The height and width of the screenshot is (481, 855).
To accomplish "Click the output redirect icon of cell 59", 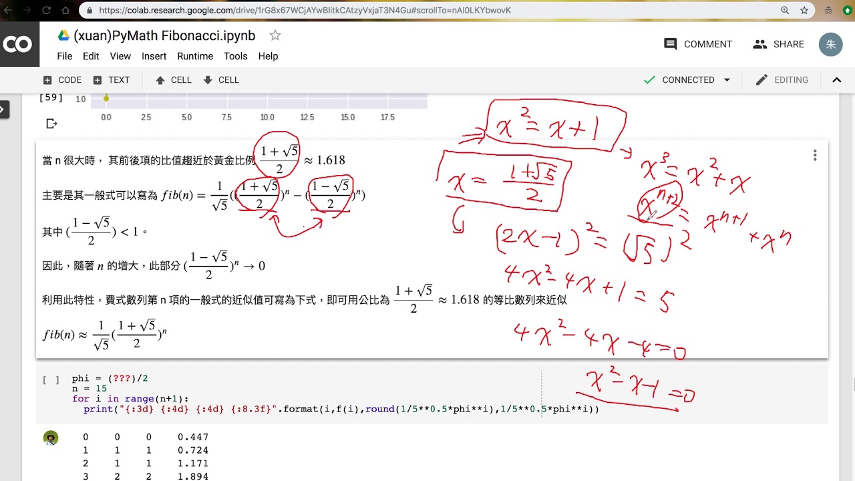I will 51,123.
